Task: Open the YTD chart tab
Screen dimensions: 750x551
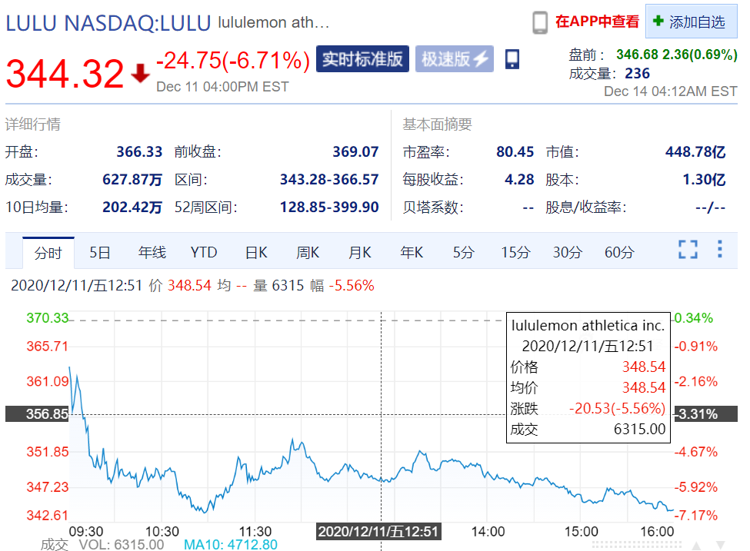Action: click(x=204, y=252)
